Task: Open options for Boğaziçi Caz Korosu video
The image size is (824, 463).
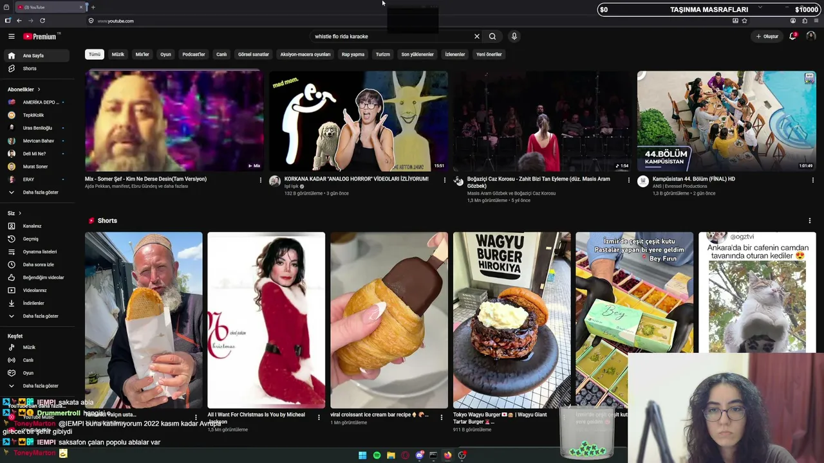Action: coord(629,180)
